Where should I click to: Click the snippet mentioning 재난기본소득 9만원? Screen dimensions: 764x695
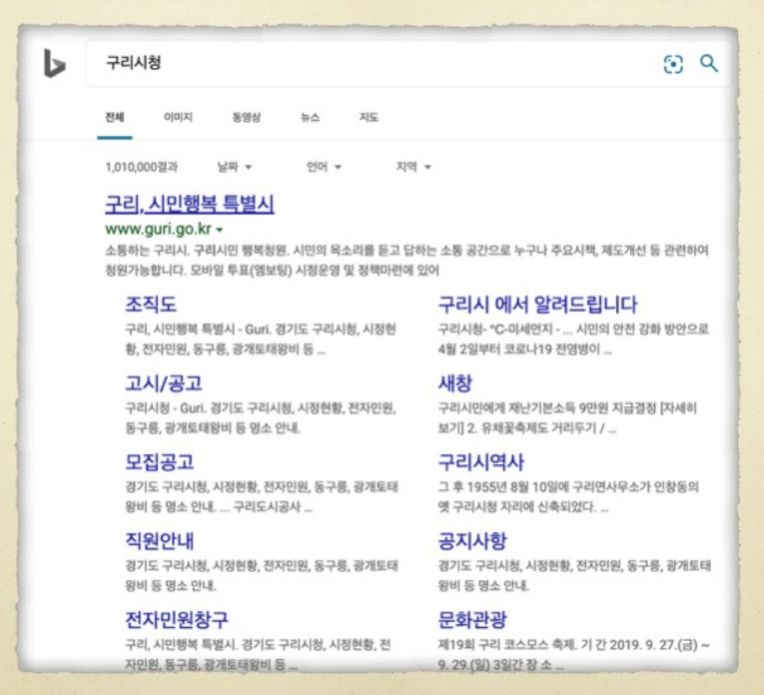coord(568,418)
